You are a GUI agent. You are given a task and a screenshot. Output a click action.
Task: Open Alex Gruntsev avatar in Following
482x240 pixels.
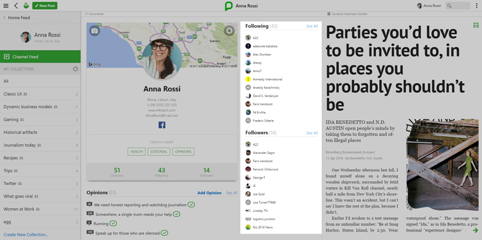(x=248, y=54)
